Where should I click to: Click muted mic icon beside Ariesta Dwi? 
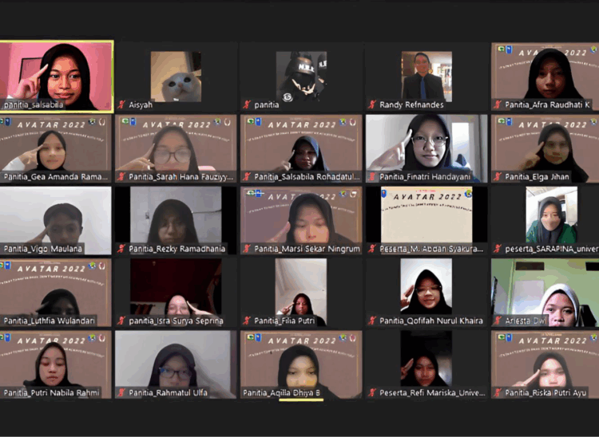coord(498,321)
